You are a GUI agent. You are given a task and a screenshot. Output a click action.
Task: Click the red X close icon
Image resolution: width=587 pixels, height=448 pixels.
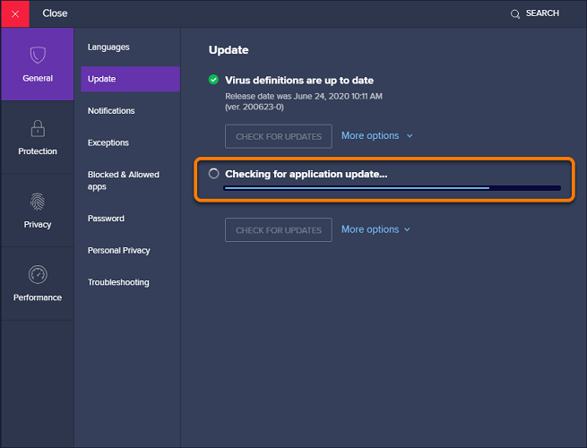tap(15, 13)
